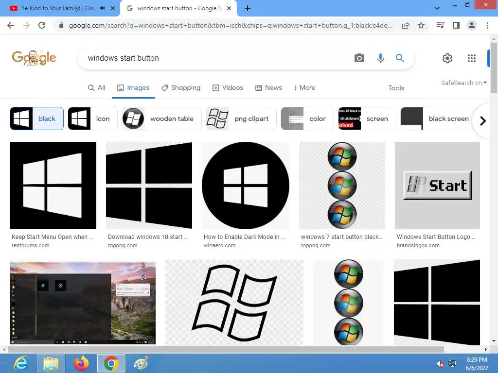498x373 pixels.
Task: Reload the current page
Action: point(42,25)
